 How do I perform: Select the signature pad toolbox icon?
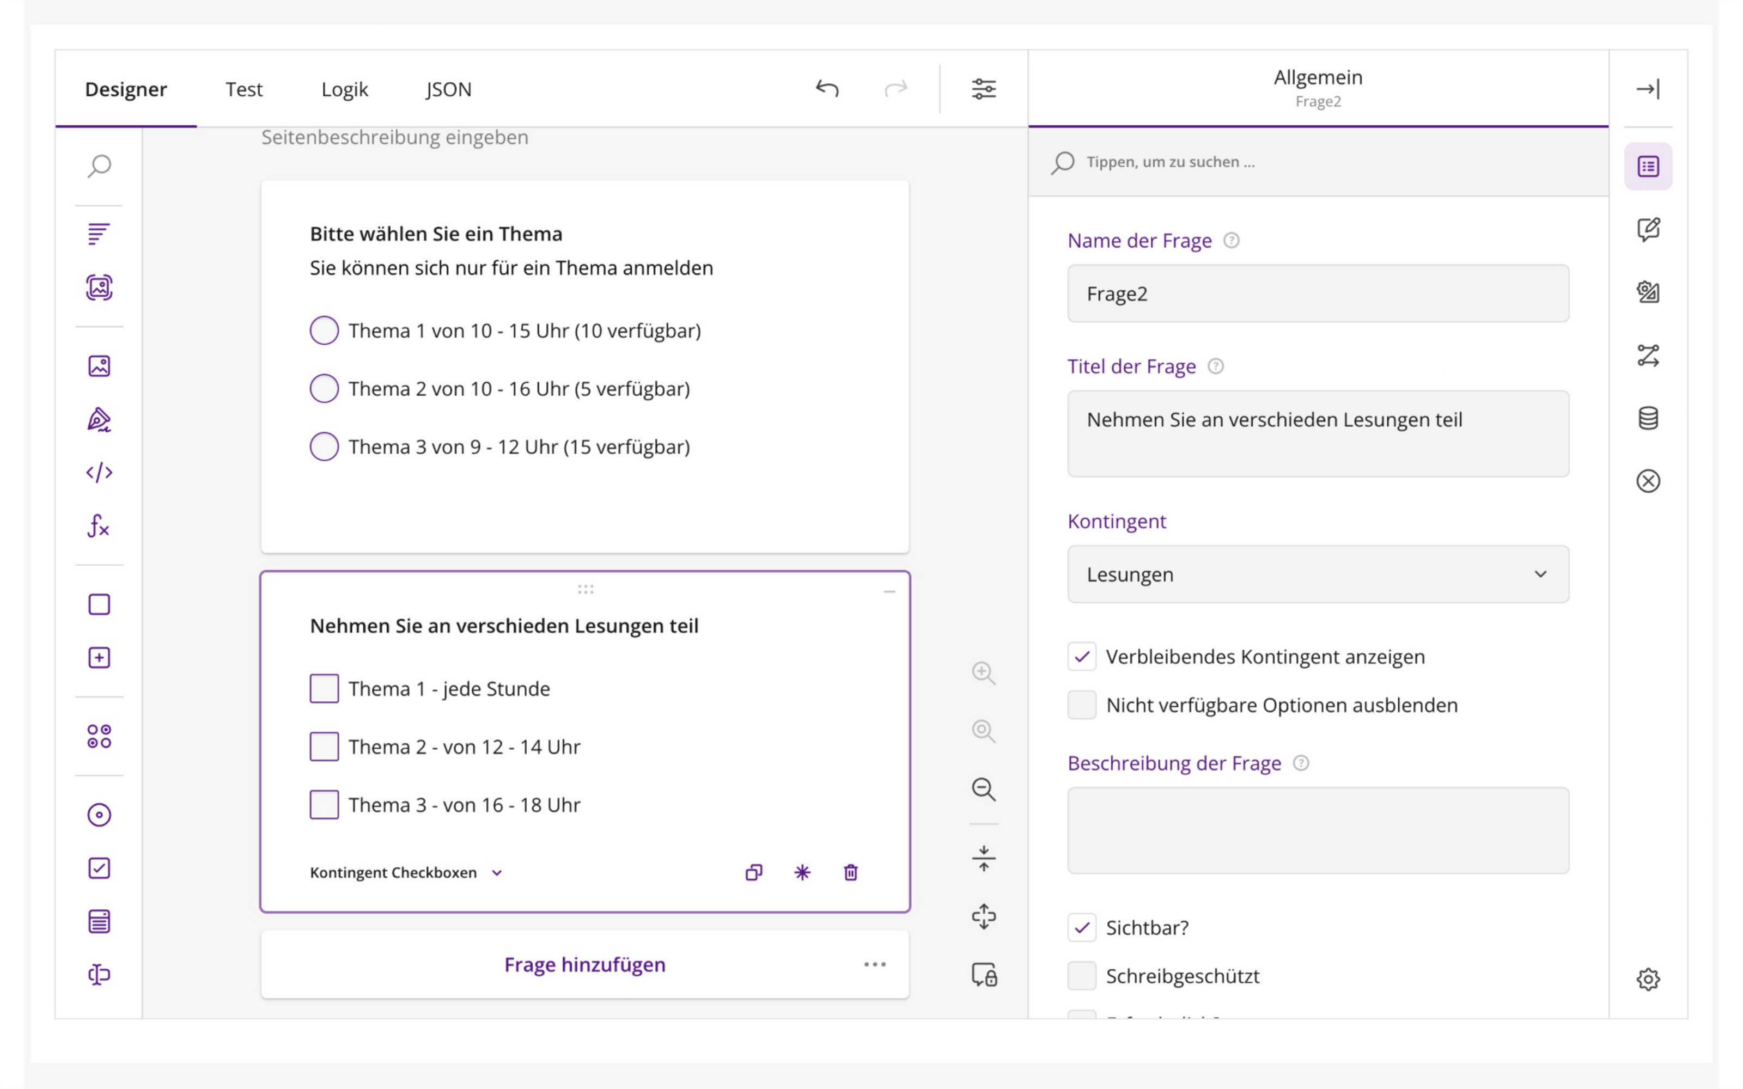point(99,419)
